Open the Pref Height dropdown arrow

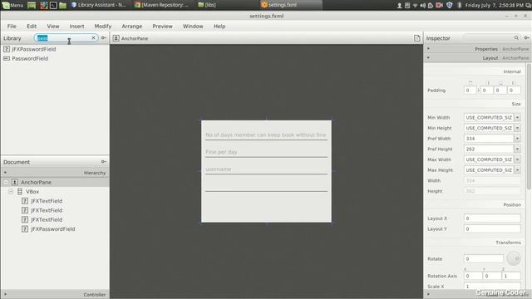[x=517, y=149]
